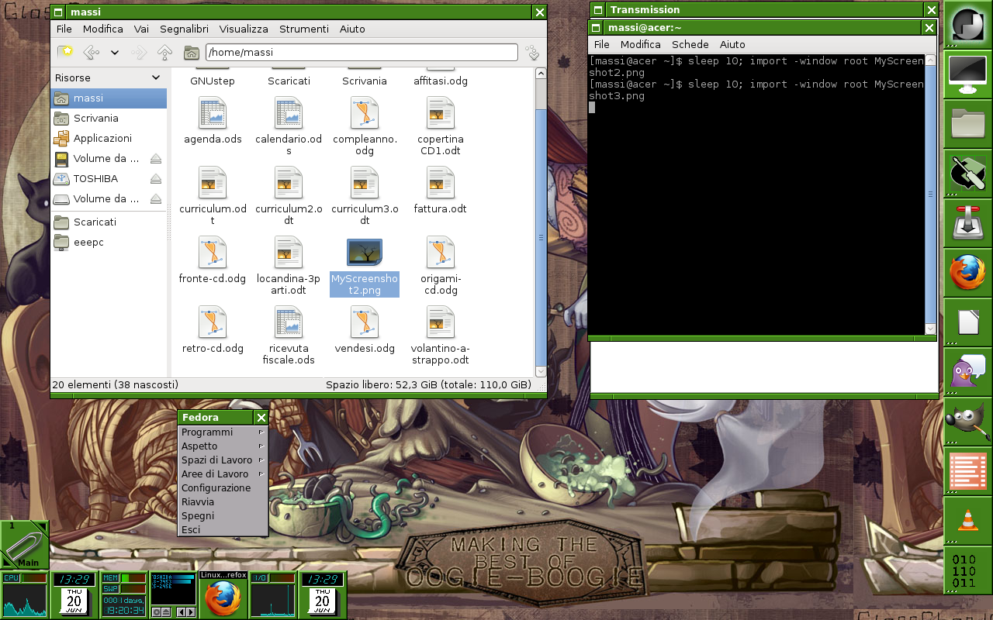Open the back history dropdown arrow

pos(115,53)
